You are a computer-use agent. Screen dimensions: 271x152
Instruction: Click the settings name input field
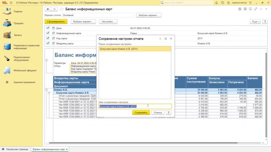tap(135, 106)
